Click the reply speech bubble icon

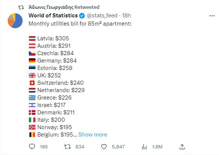32,146
